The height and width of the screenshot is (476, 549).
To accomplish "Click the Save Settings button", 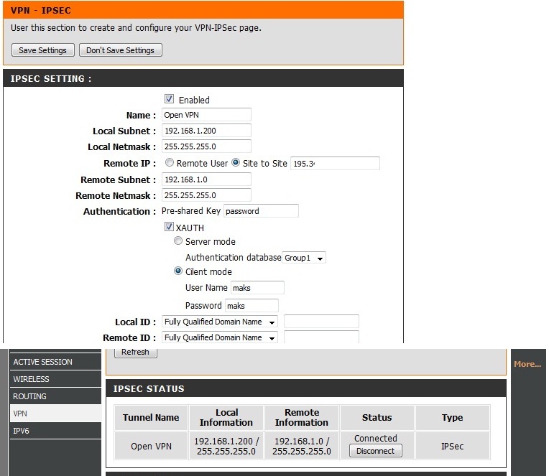I will pos(42,50).
